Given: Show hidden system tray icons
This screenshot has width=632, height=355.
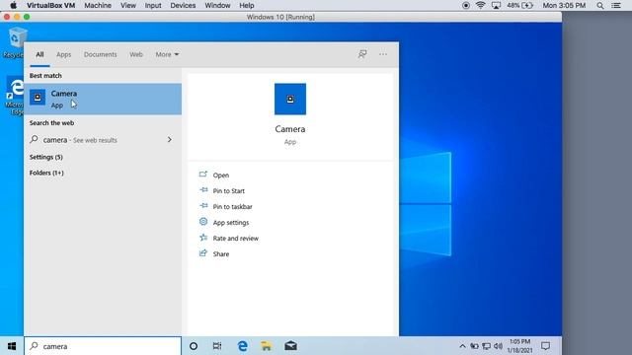Looking at the screenshot, I should pos(462,346).
